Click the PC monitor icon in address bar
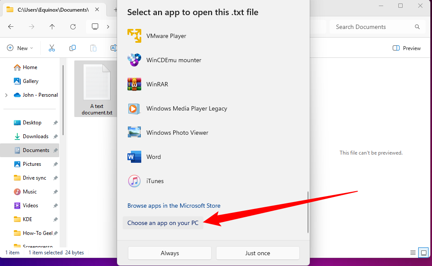 95,27
